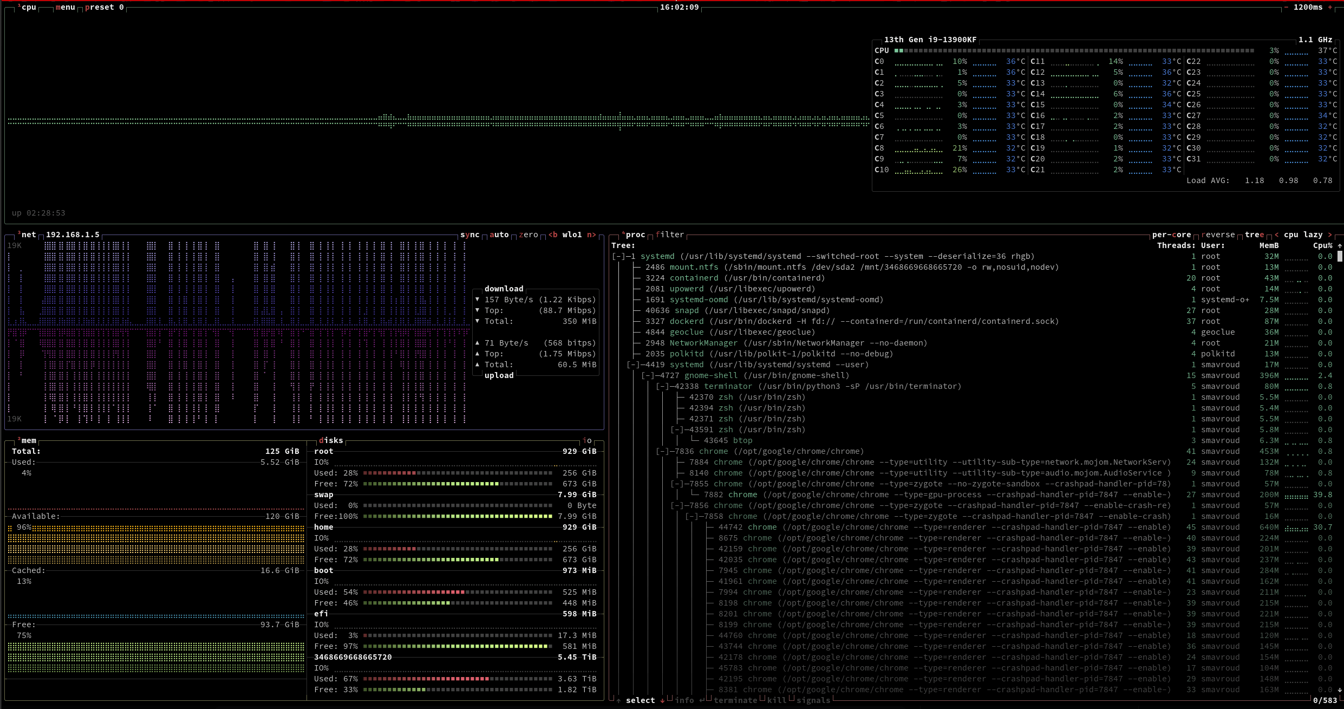The width and height of the screenshot is (1344, 709).
Task: Collapse the terminator process tree branch
Action: tap(663, 386)
